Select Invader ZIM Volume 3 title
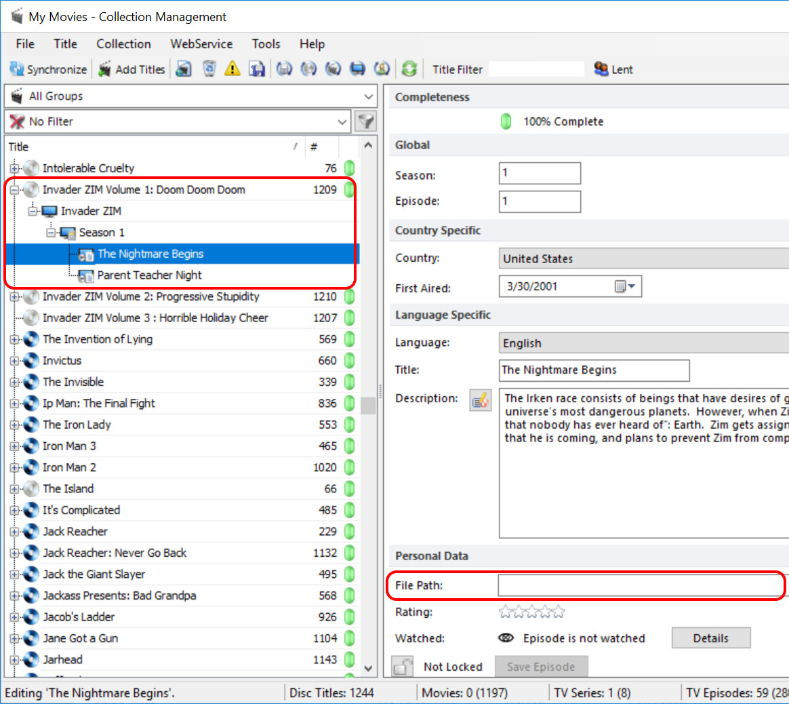This screenshot has width=789, height=704. point(155,318)
